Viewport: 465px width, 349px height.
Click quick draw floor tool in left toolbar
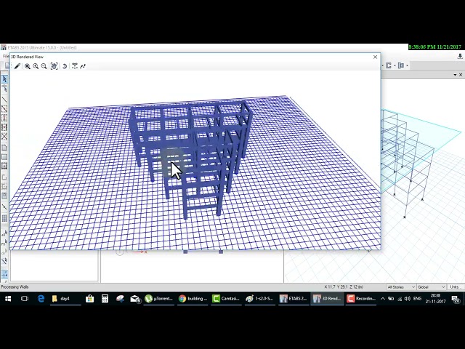click(4, 166)
